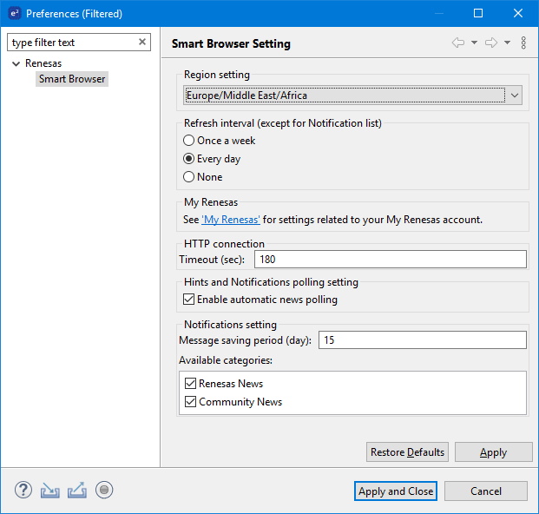
Task: Click the Smart Browser Setting heading
Action: (231, 43)
